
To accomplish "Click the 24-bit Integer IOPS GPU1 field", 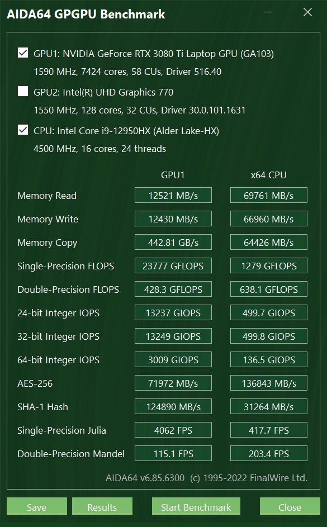I will (173, 312).
